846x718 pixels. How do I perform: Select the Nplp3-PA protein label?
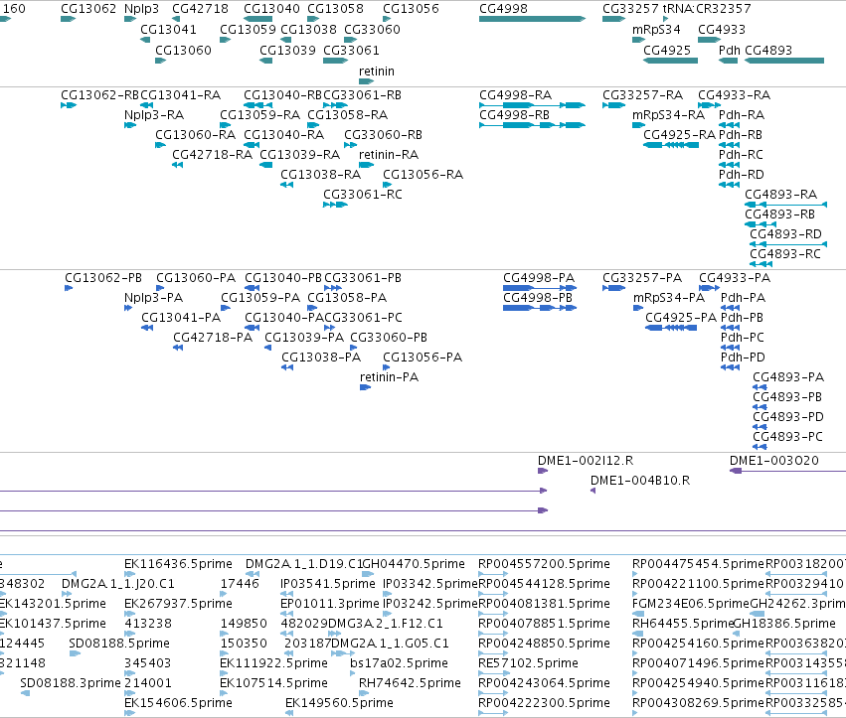[x=153, y=298]
